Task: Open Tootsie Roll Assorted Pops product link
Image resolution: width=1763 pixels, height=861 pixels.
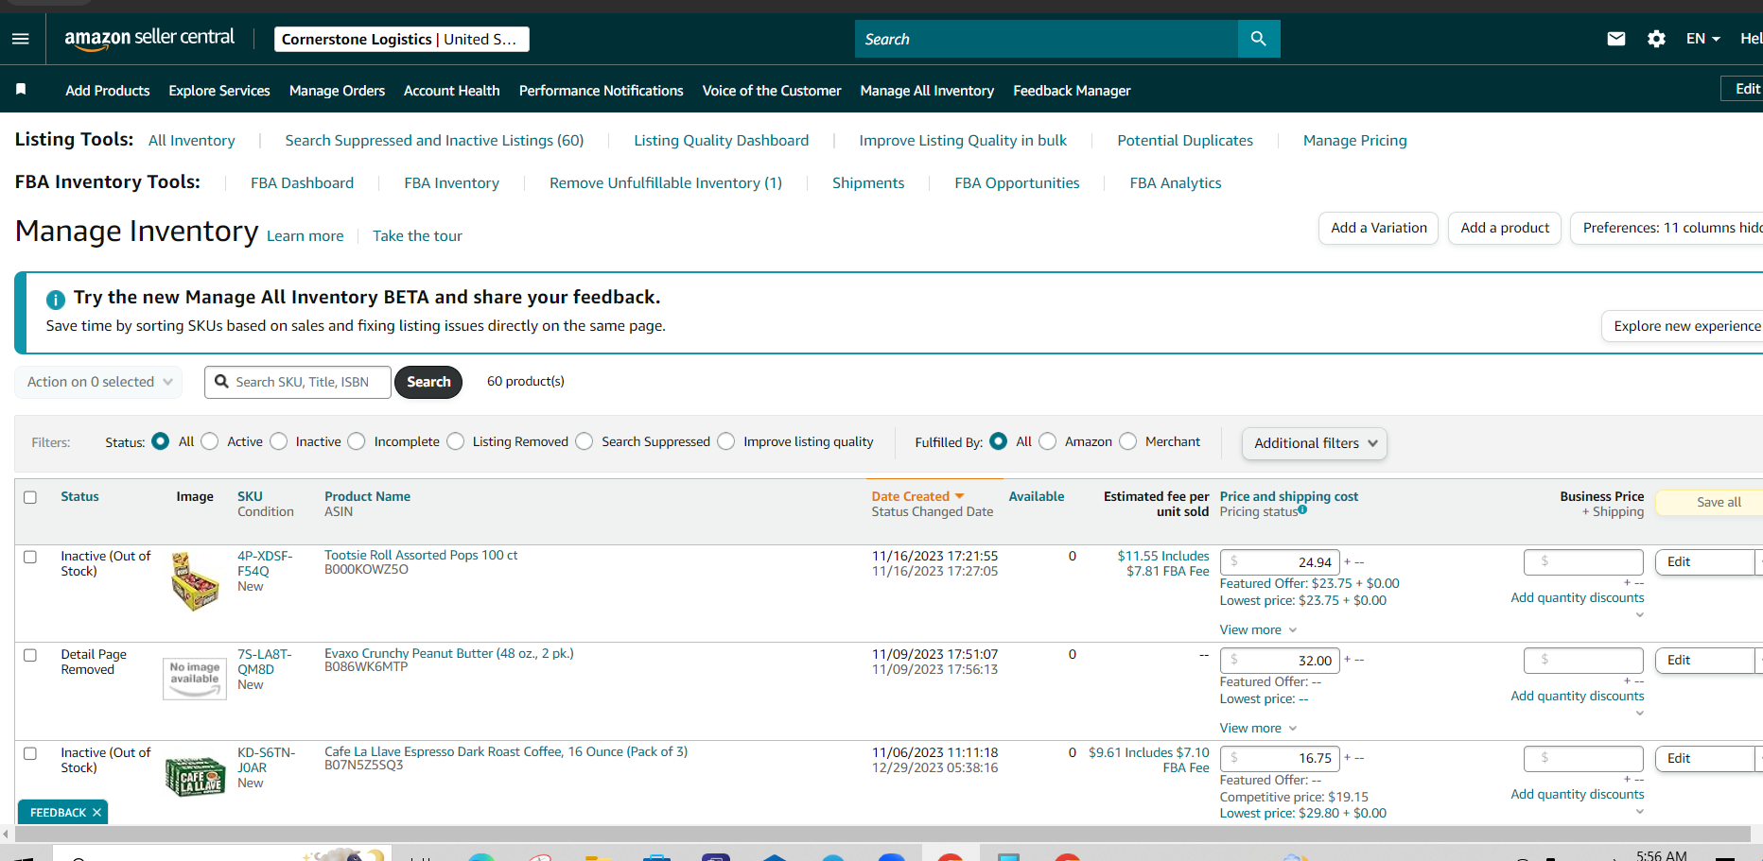Action: [x=421, y=556]
